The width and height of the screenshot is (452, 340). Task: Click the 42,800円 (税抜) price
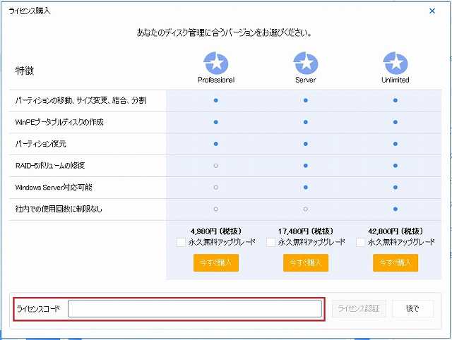pos(395,231)
